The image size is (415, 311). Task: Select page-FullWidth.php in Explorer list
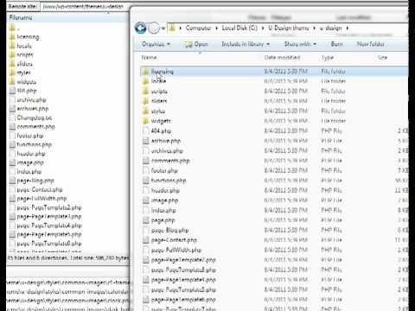click(x=176, y=251)
